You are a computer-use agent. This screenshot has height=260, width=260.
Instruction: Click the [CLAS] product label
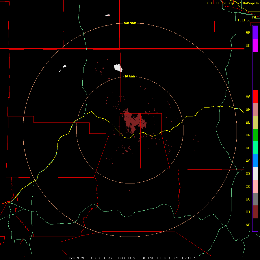[x=244, y=20]
